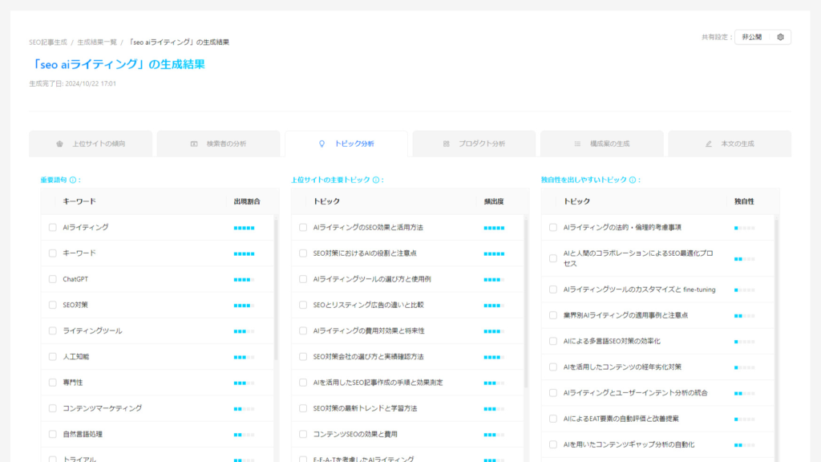Check the キーワード row checkbox
Image resolution: width=821 pixels, height=462 pixels.
click(x=52, y=253)
